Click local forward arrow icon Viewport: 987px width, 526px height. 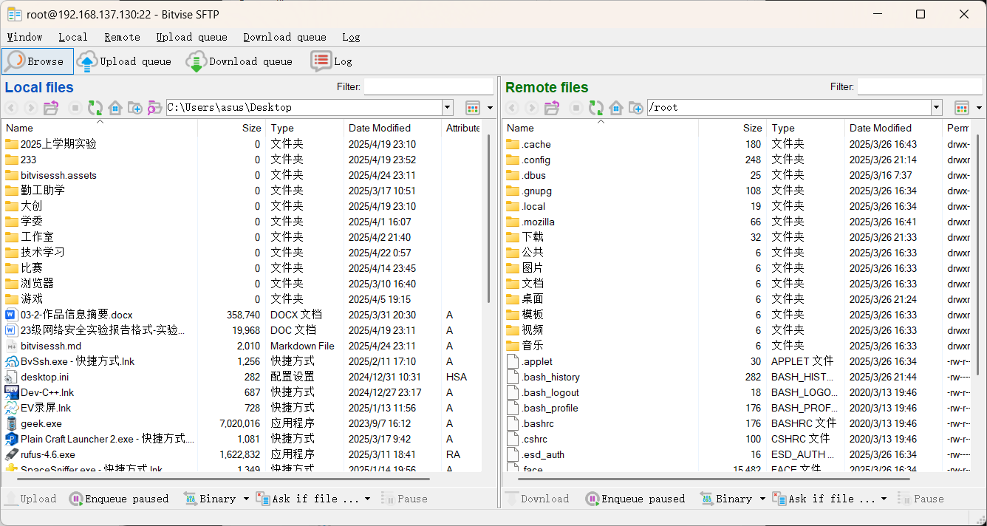pos(31,108)
